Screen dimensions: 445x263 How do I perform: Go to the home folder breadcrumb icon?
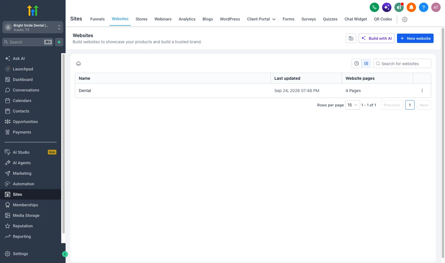(x=78, y=63)
